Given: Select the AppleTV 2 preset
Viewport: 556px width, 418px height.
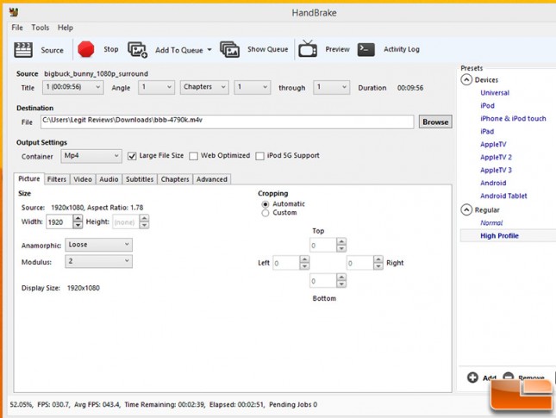Looking at the screenshot, I should coord(496,157).
